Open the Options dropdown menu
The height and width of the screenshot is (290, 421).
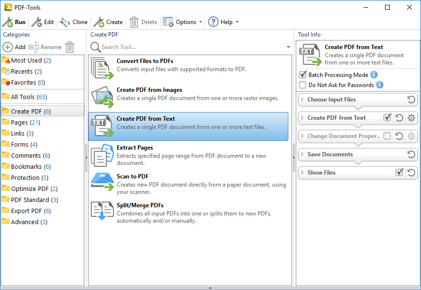pyautogui.click(x=182, y=22)
